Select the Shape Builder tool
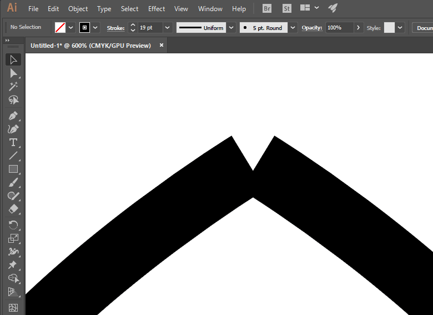 [13, 278]
